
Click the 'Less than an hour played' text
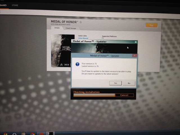(x=61, y=24)
